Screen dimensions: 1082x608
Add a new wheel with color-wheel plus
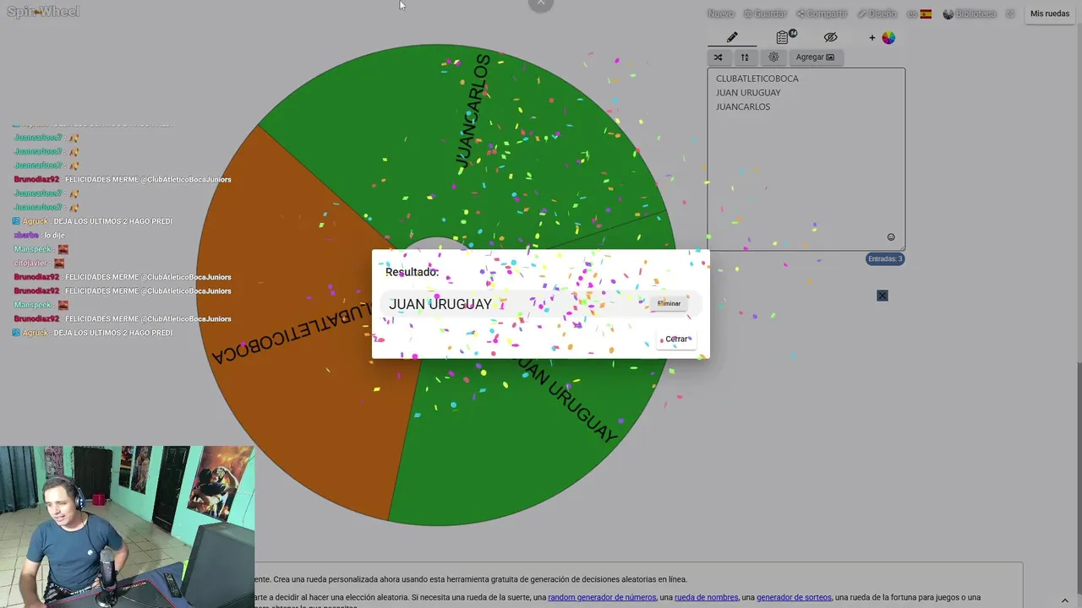(882, 37)
